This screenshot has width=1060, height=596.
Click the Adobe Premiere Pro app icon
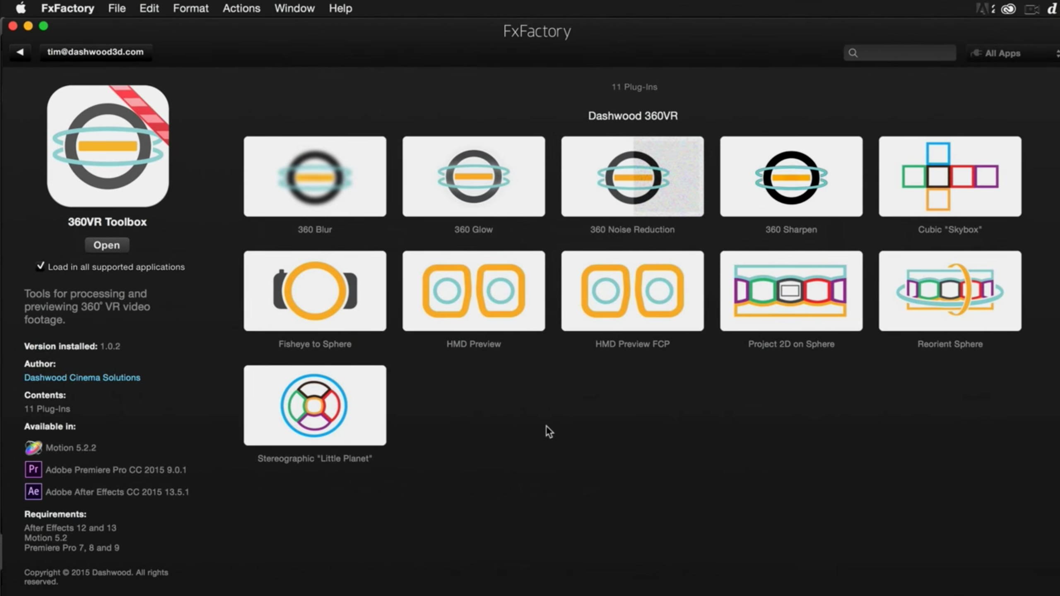tap(33, 469)
